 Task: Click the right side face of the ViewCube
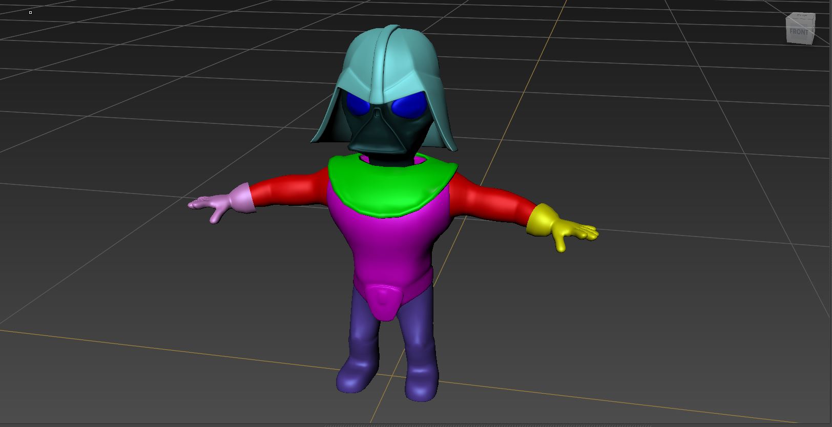[813, 31]
